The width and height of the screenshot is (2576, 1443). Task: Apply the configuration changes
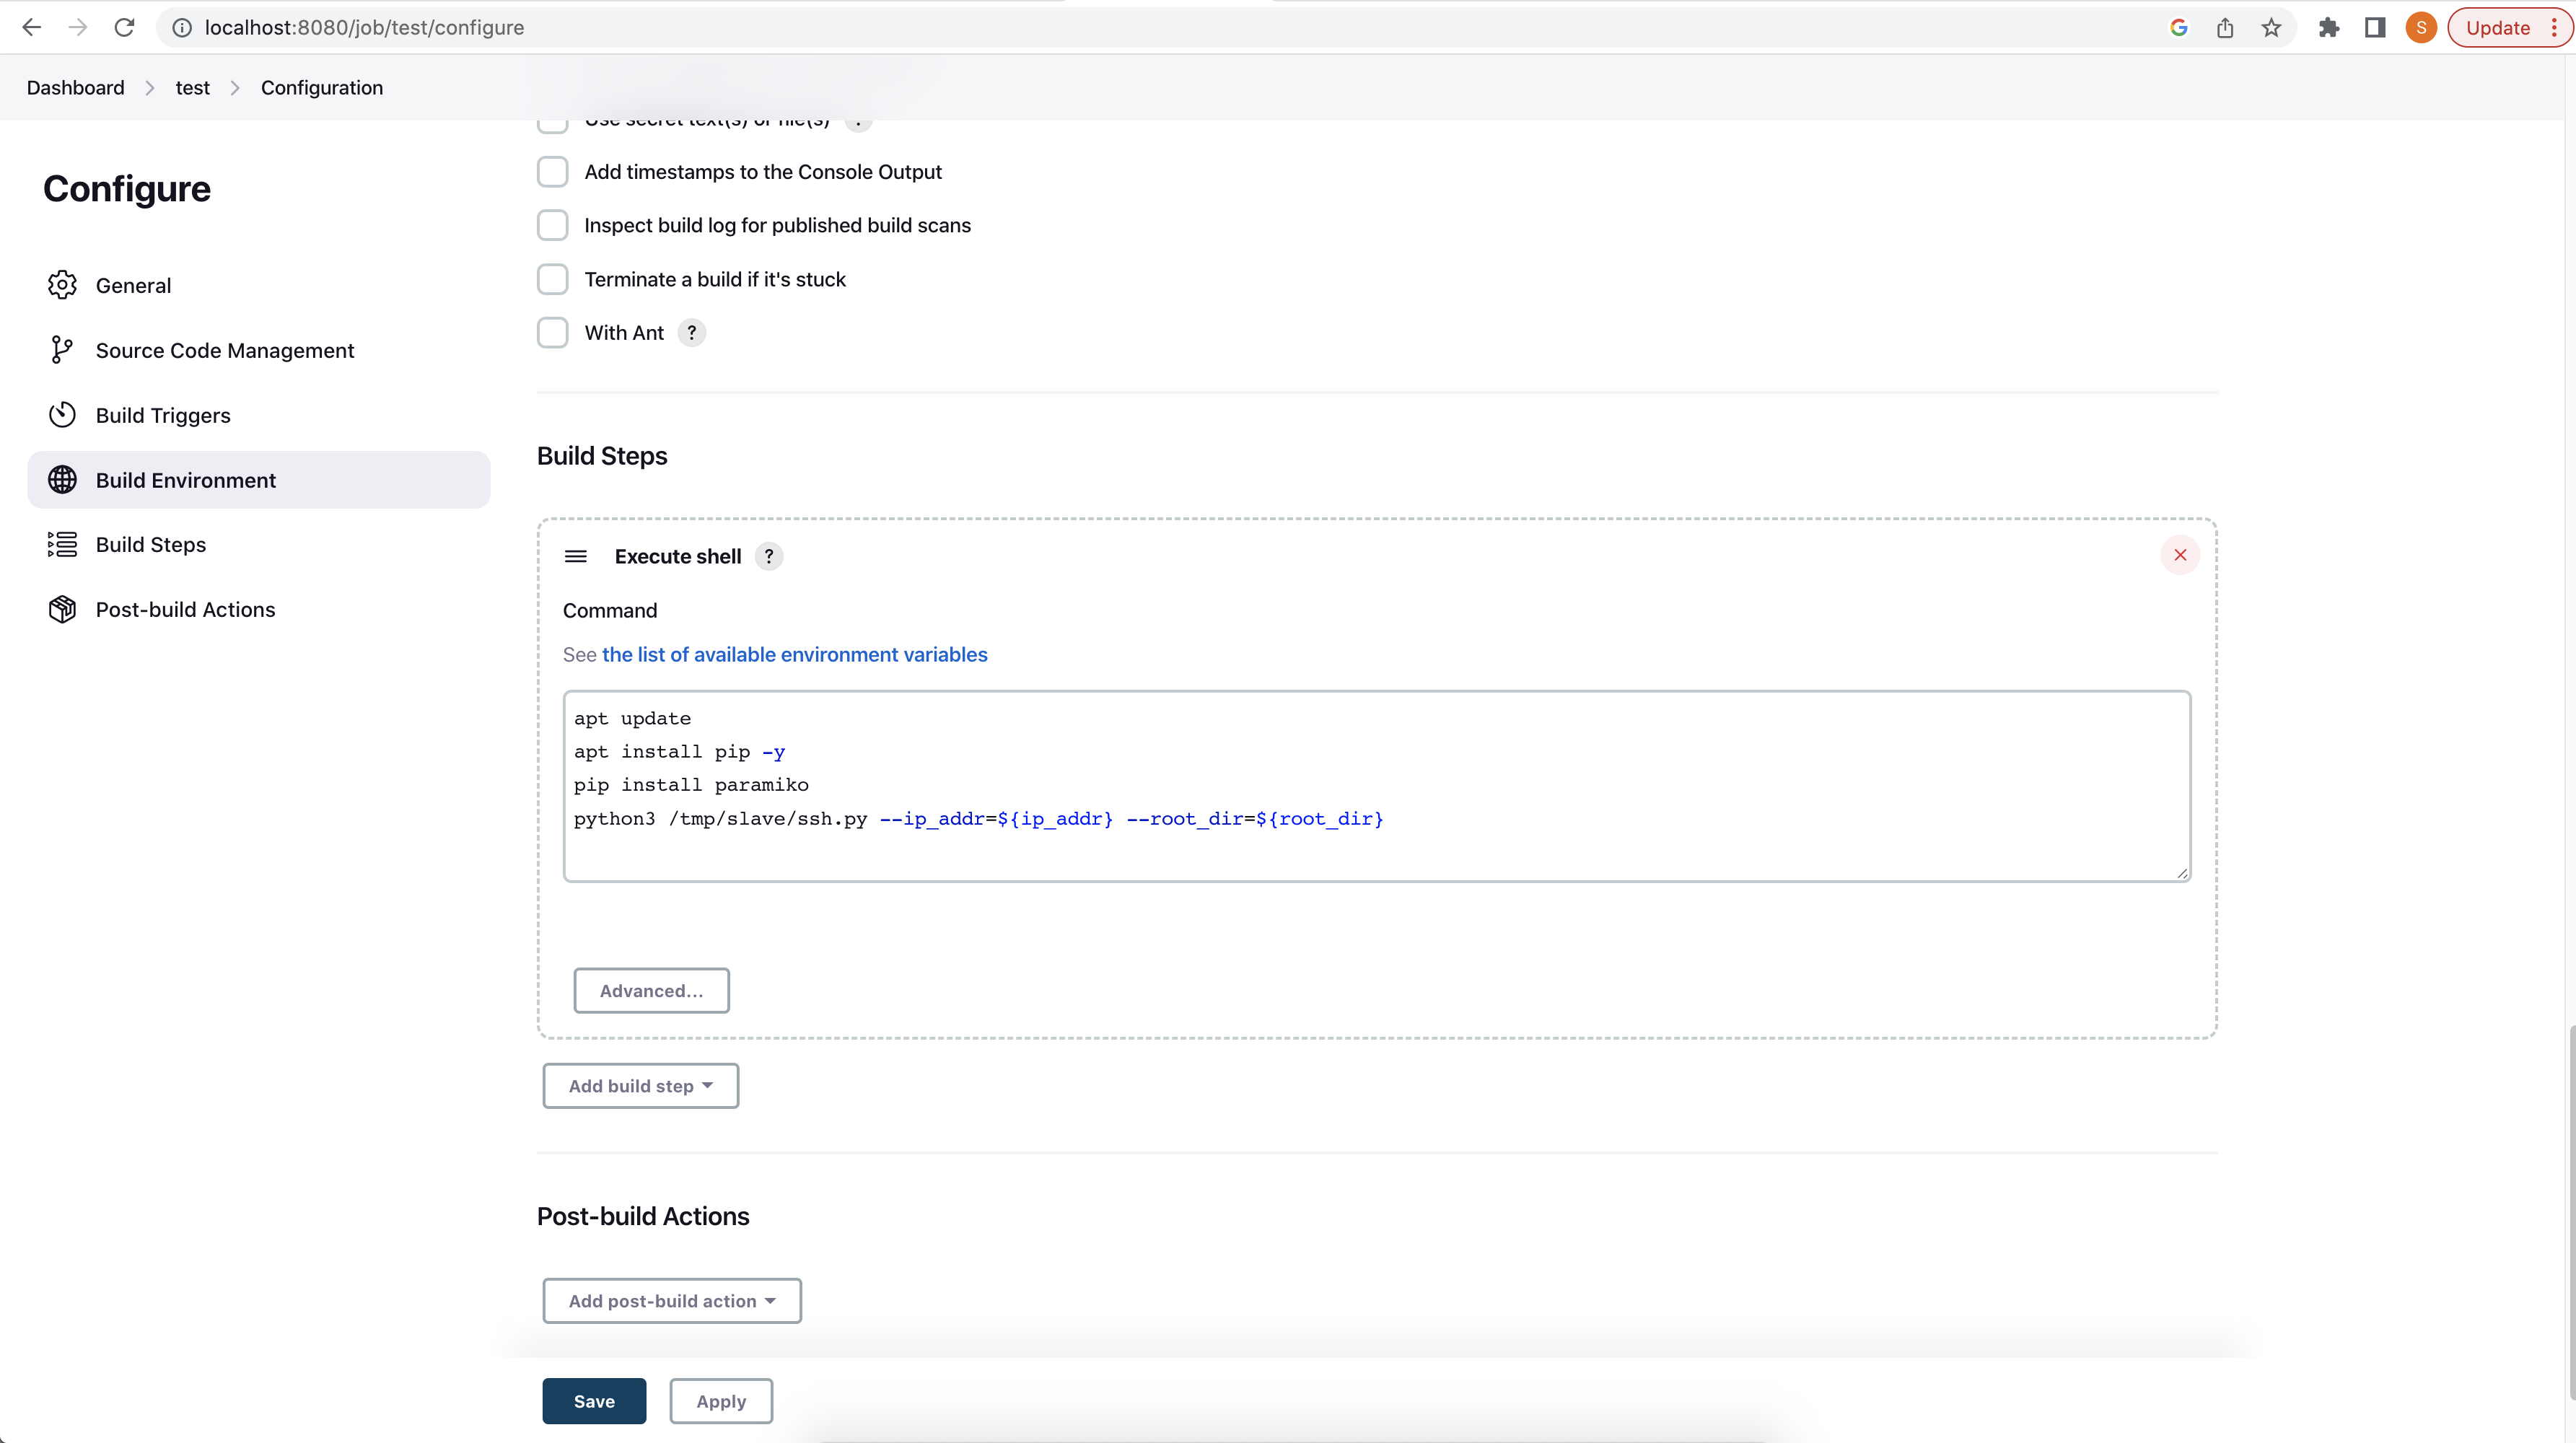click(x=721, y=1401)
